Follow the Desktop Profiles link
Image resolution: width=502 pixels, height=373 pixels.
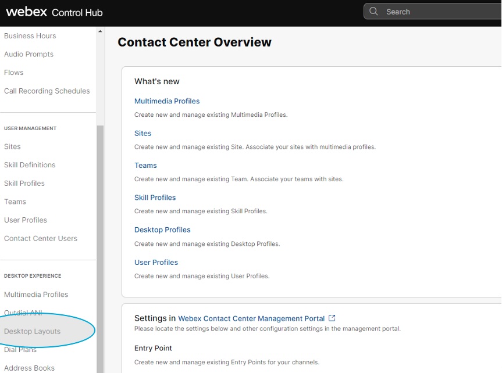[x=162, y=230]
